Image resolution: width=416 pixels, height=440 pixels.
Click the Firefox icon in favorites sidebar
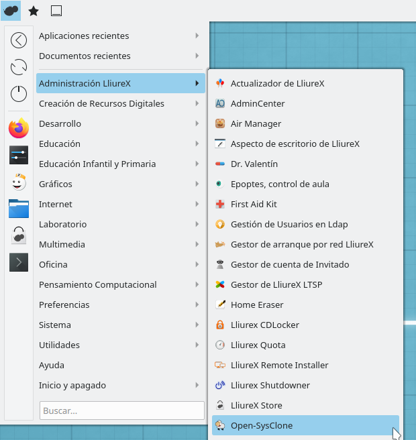pyautogui.click(x=19, y=128)
